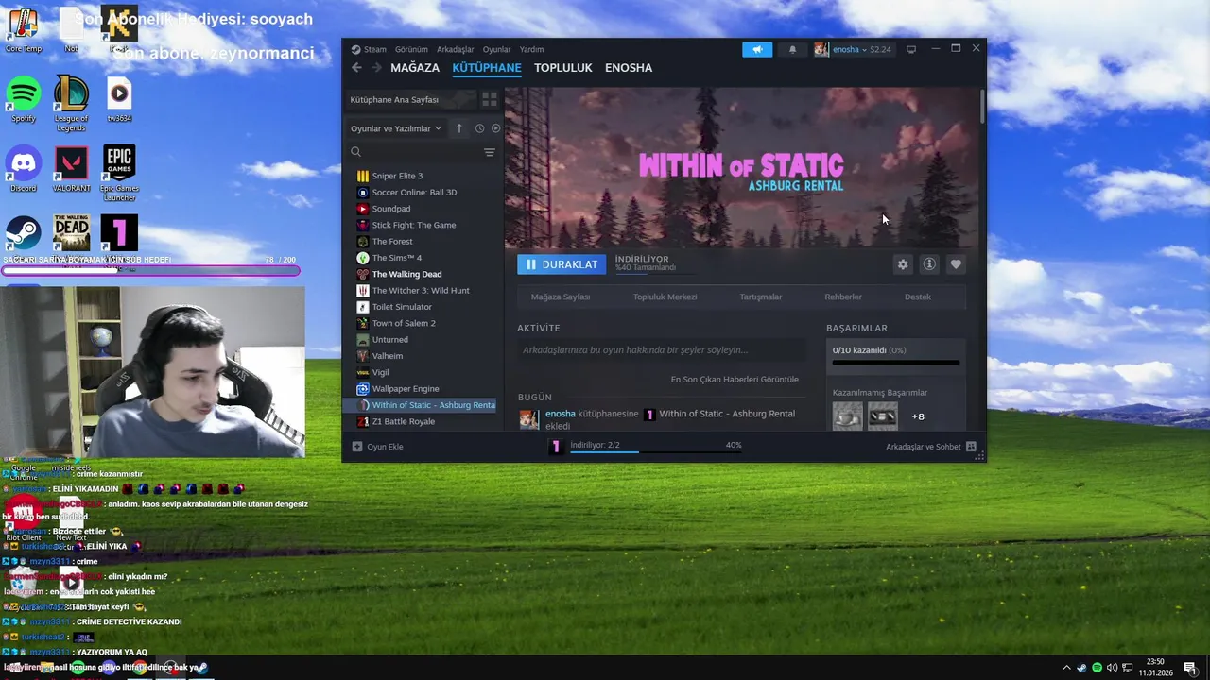Screen dimensions: 1210x680
Task: Open the Yardım menu
Action: coord(531,49)
